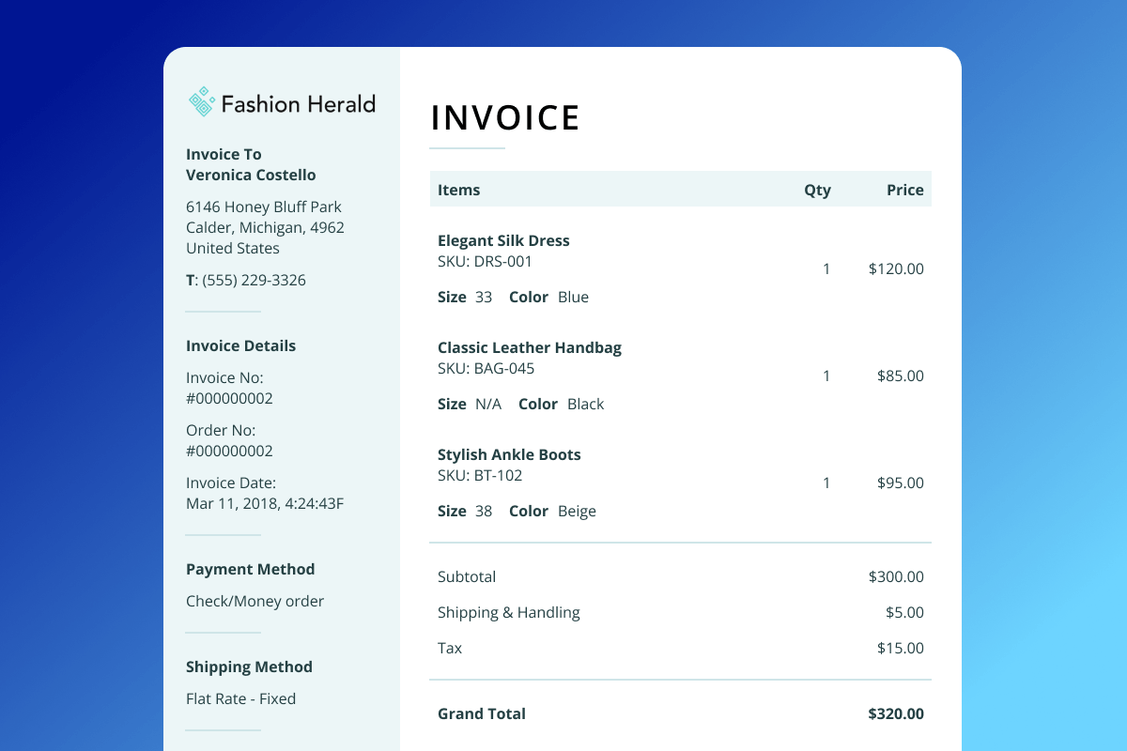1127x751 pixels.
Task: Click the Shipping & Handling row label
Action: [x=508, y=612]
